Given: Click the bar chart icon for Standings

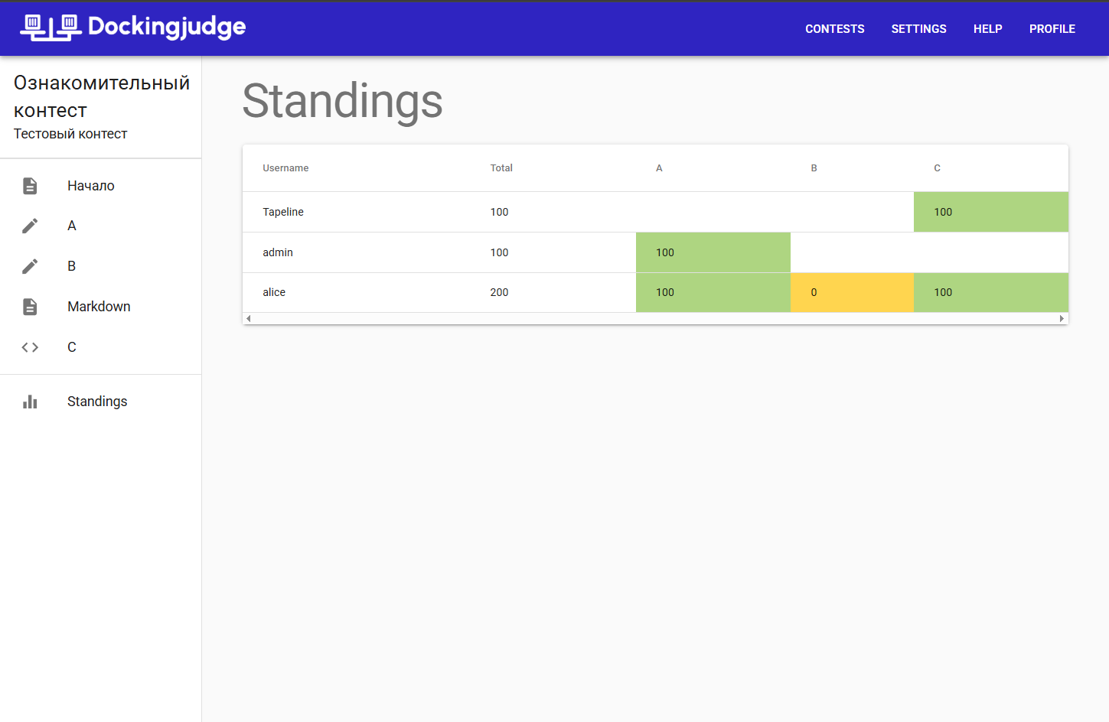Looking at the screenshot, I should 30,402.
